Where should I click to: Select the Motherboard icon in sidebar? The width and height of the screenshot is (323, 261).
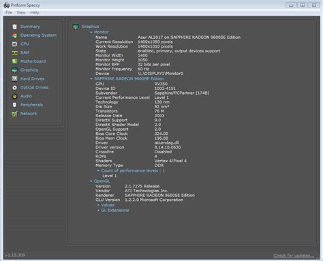[14, 61]
